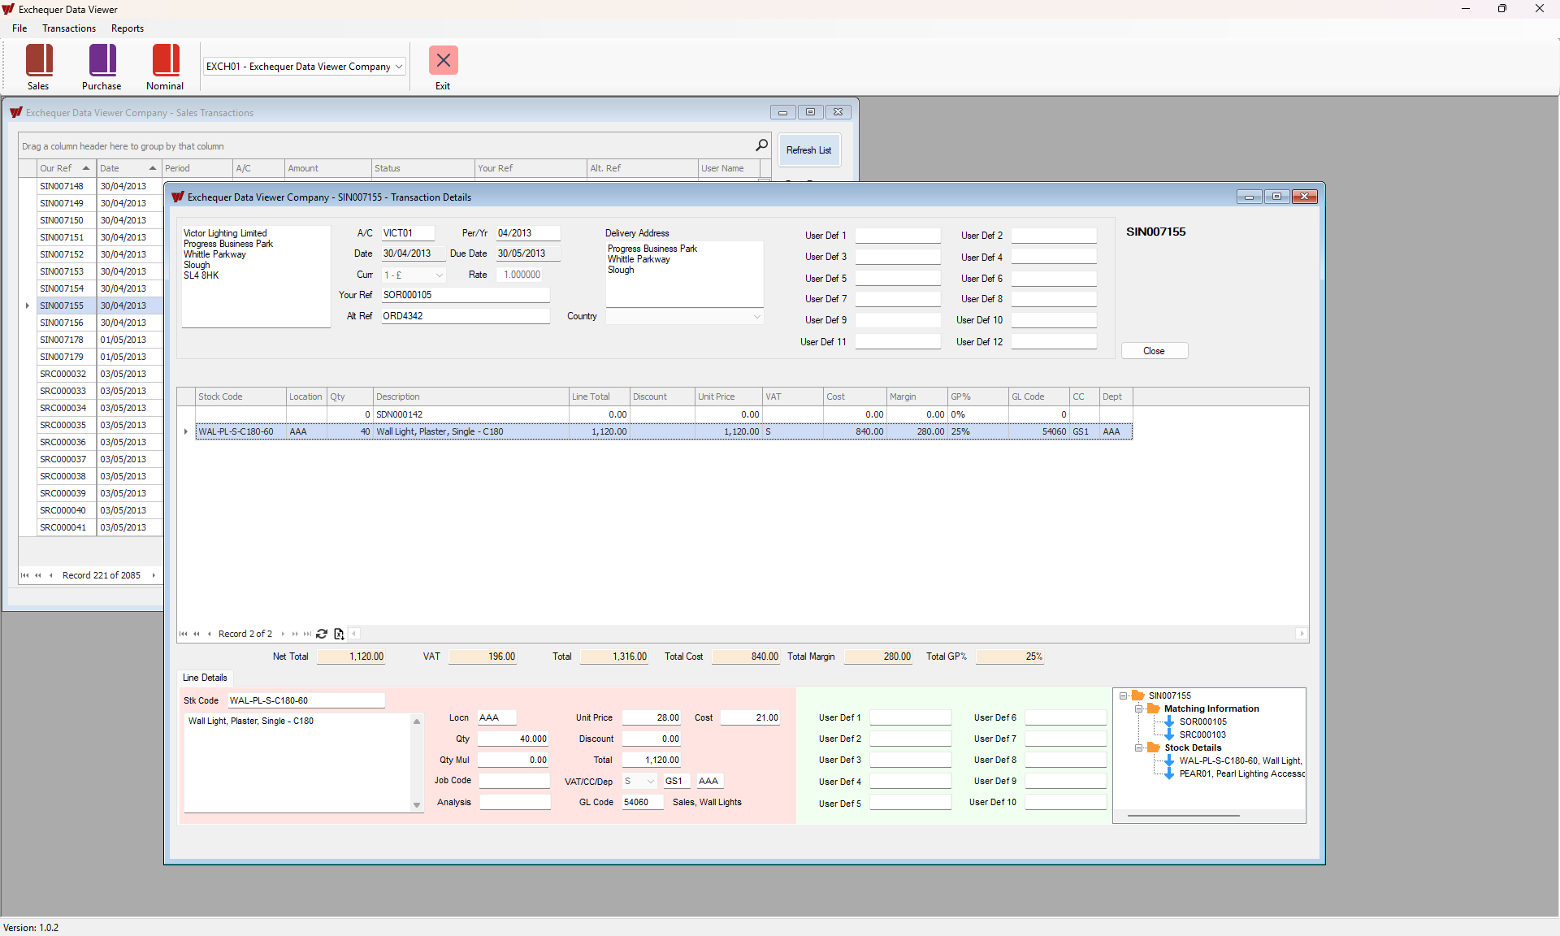This screenshot has width=1560, height=936.
Task: Click the Matching Information folder icon
Action: click(1154, 708)
